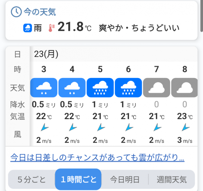Click the 6 o'clock heavy rain icon
Viewport: 203px width, 191px height.
[128, 88]
